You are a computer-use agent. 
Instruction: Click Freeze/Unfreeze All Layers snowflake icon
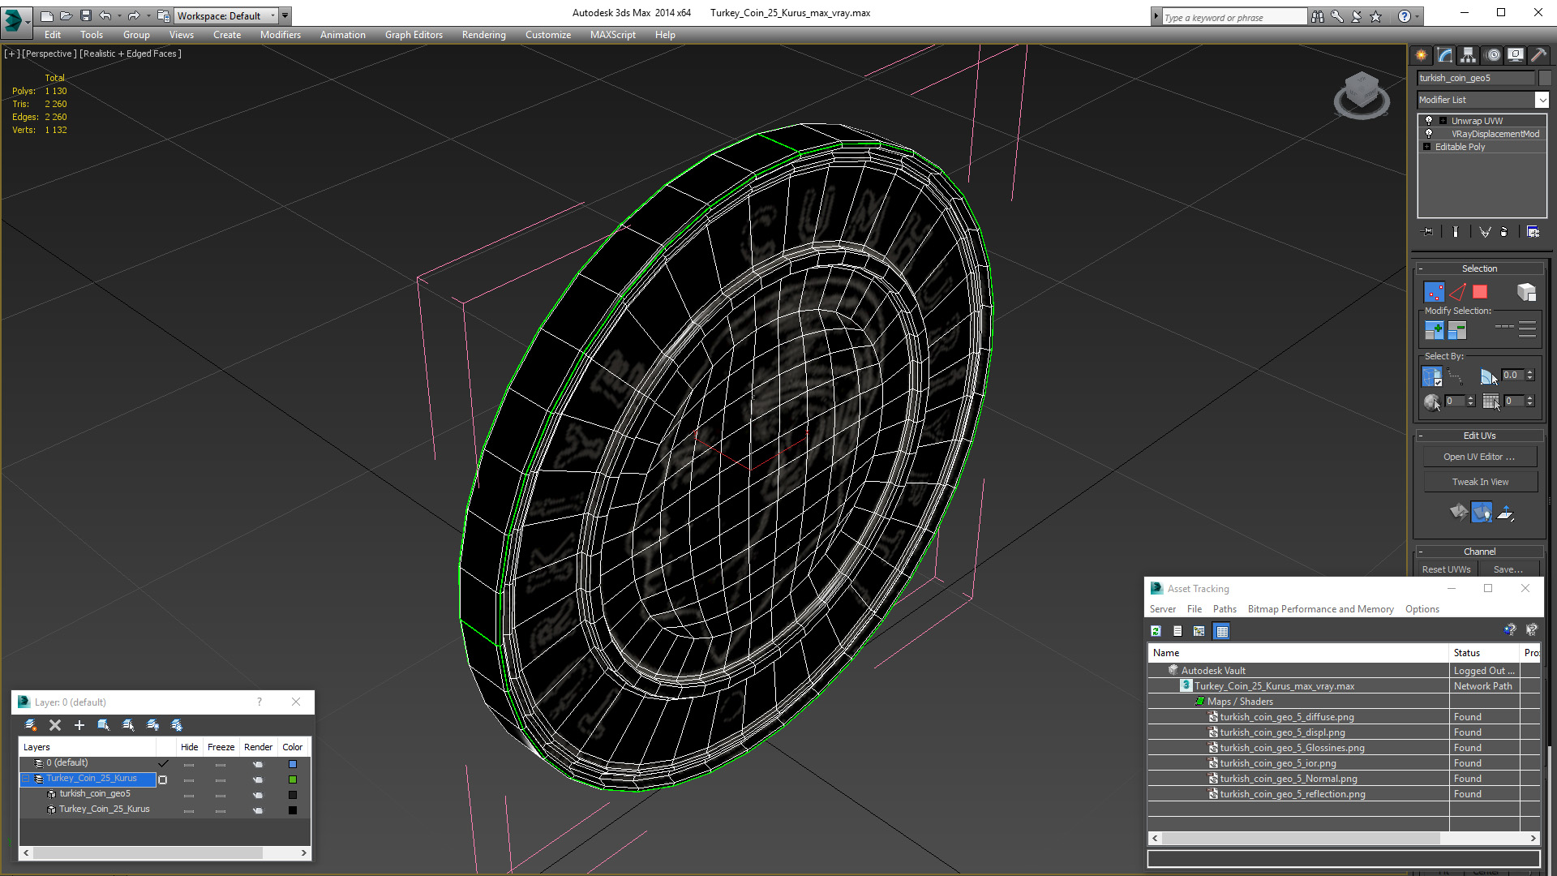click(177, 725)
